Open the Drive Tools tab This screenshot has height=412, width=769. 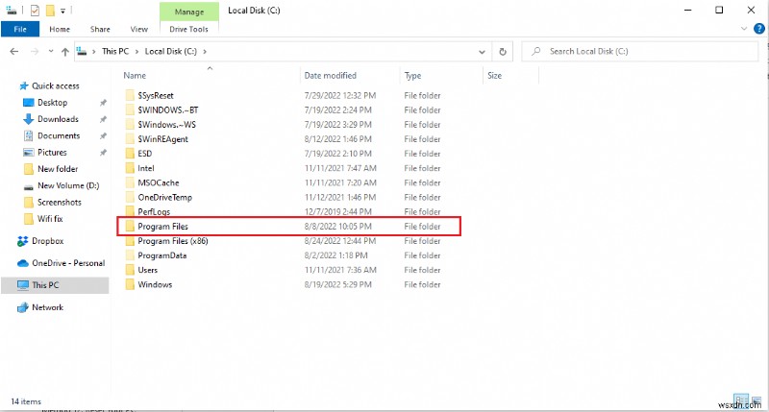click(x=188, y=30)
